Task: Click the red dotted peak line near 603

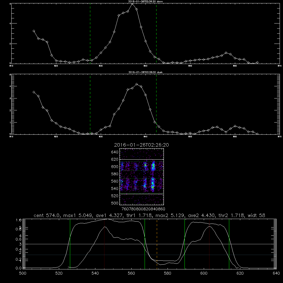Action: (209, 244)
